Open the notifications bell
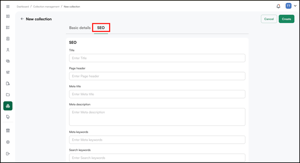 click(x=279, y=6)
